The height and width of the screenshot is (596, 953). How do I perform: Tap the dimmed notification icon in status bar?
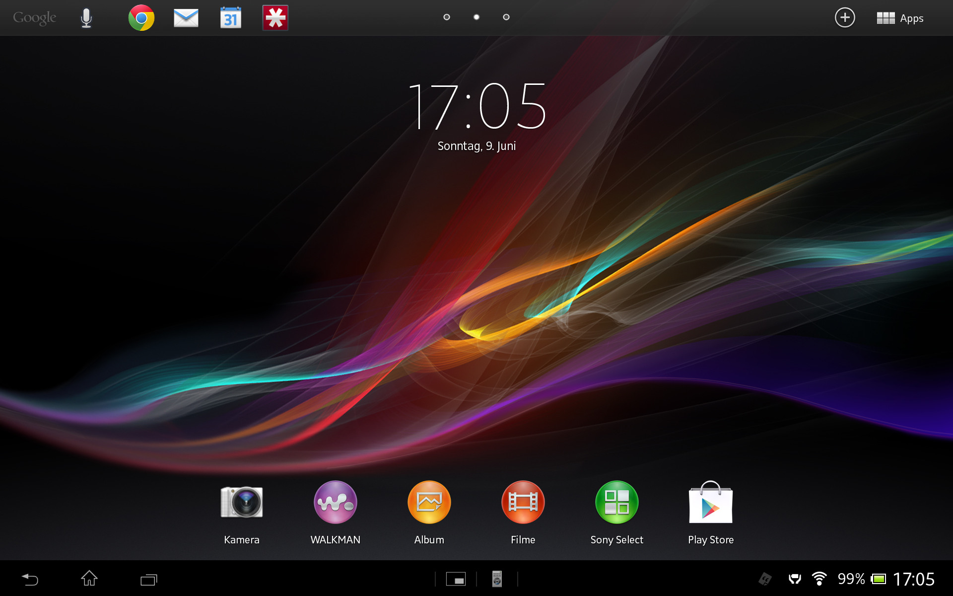coord(765,579)
